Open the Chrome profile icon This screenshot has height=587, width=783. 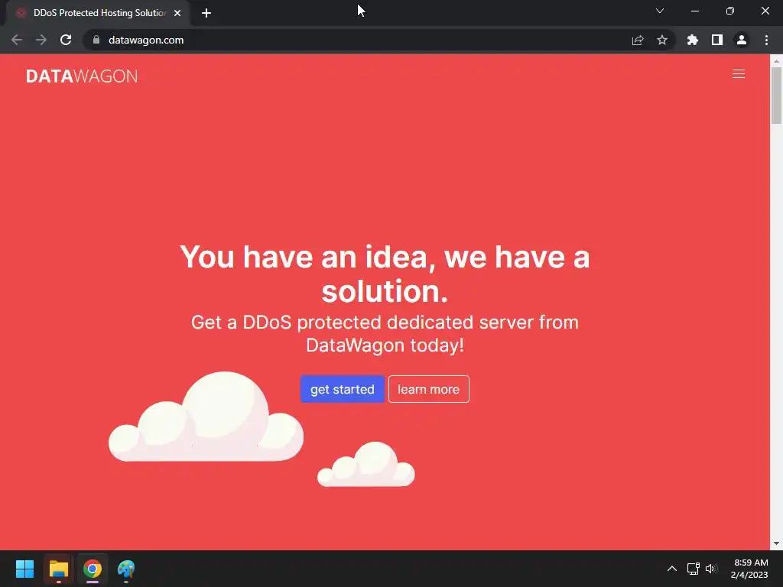(x=742, y=40)
